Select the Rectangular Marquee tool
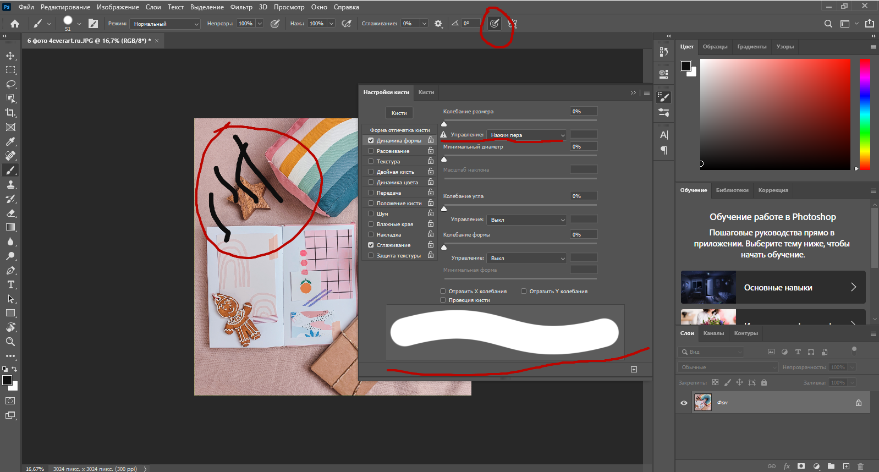Image resolution: width=879 pixels, height=472 pixels. coord(10,70)
